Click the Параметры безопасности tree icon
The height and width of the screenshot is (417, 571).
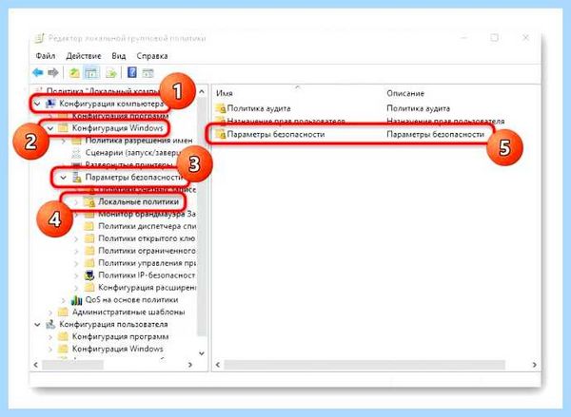(76, 177)
